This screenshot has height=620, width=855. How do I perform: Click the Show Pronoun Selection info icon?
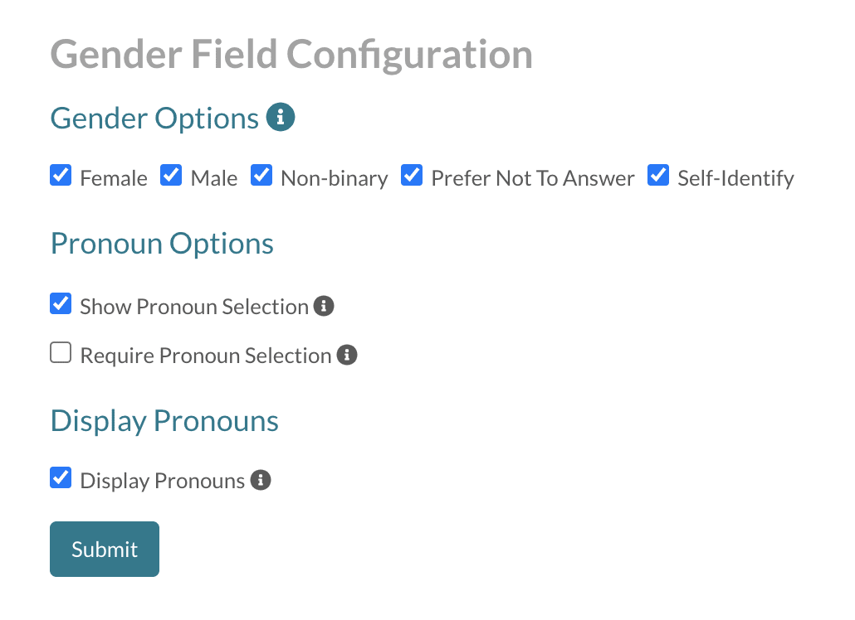(325, 306)
